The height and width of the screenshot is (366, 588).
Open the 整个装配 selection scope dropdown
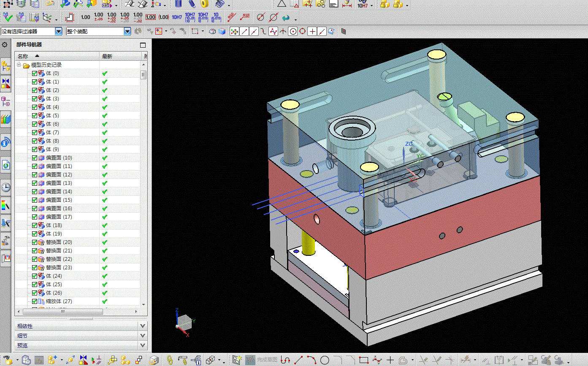point(127,31)
